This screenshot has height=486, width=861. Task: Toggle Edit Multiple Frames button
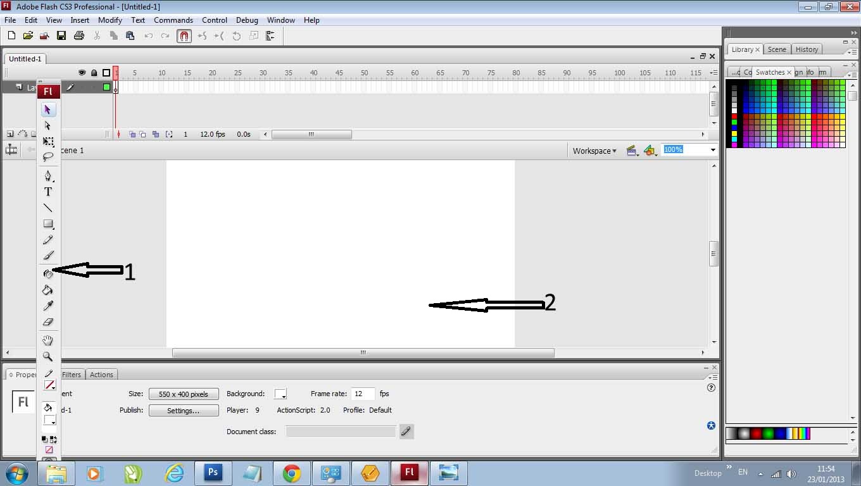(x=155, y=134)
